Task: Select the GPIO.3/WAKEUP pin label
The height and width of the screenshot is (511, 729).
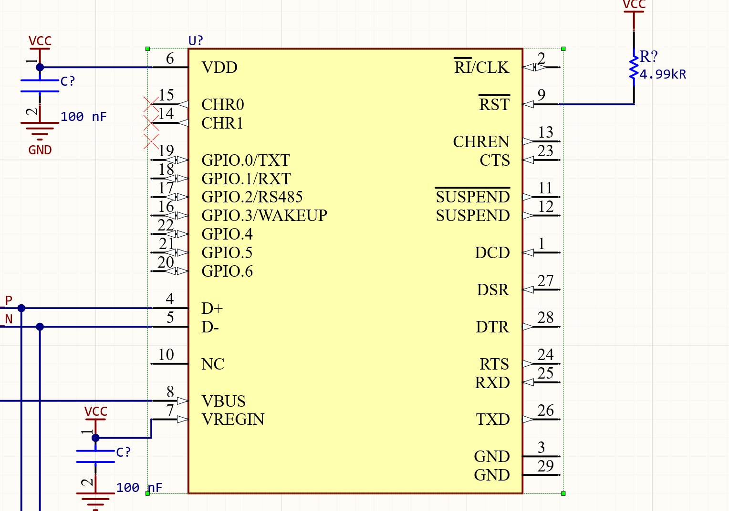Action: [x=264, y=216]
